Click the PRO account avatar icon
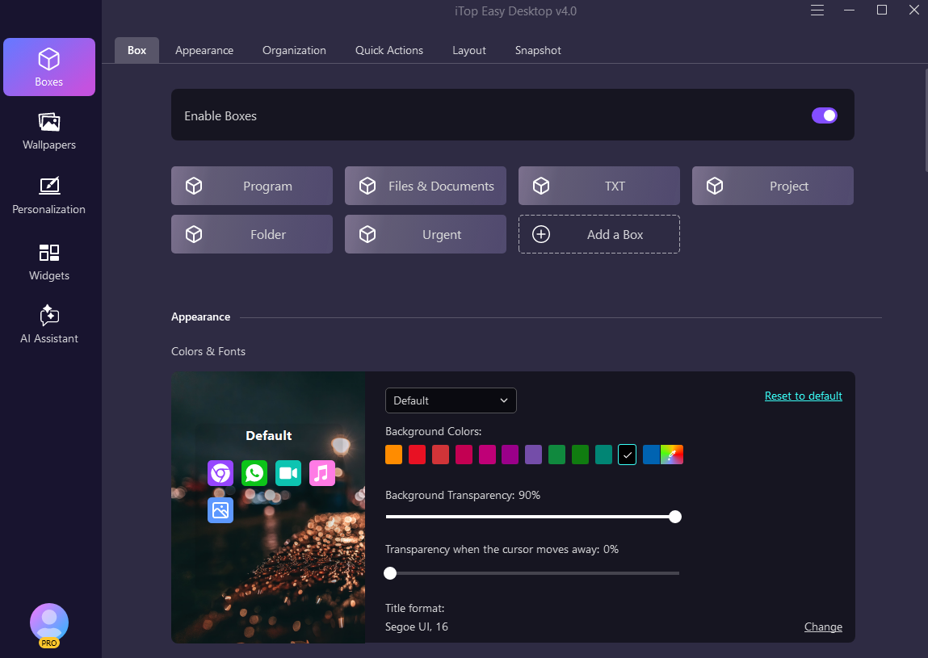The image size is (928, 658). 48,622
